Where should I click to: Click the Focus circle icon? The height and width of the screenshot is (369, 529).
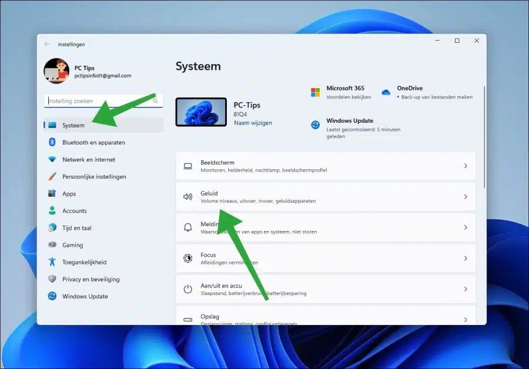pos(188,259)
